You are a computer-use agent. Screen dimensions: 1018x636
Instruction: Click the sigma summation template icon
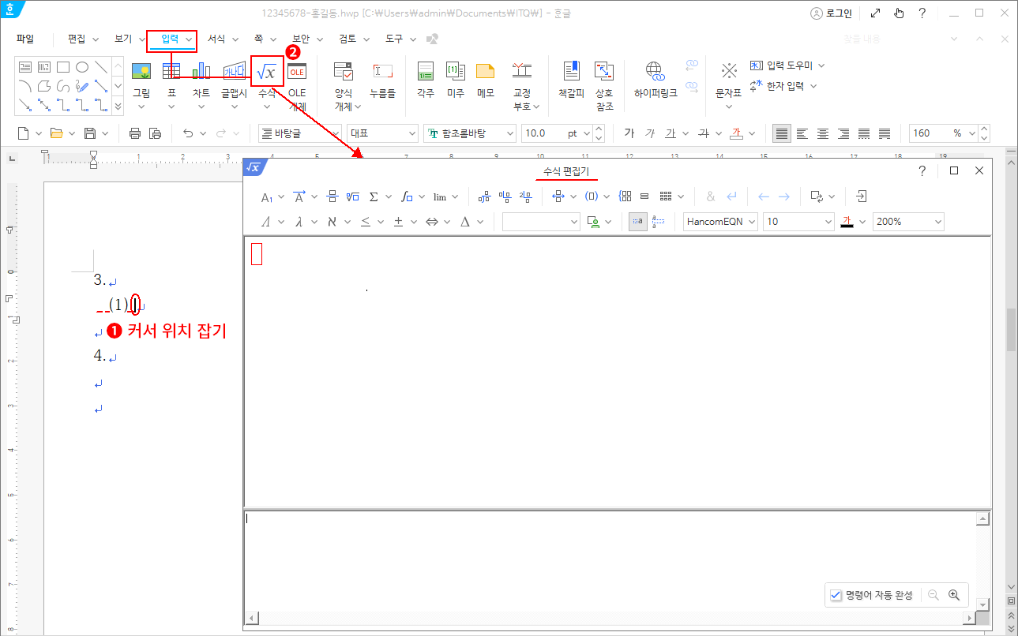coord(374,197)
